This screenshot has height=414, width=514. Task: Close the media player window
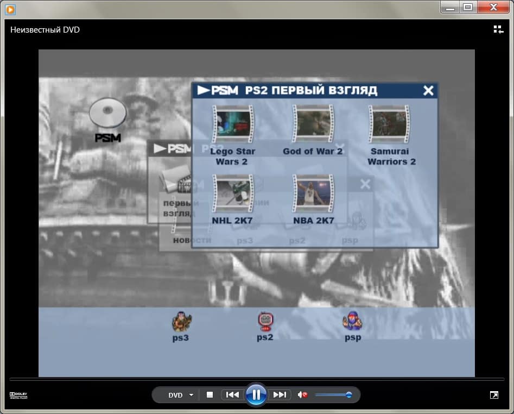(493, 7)
